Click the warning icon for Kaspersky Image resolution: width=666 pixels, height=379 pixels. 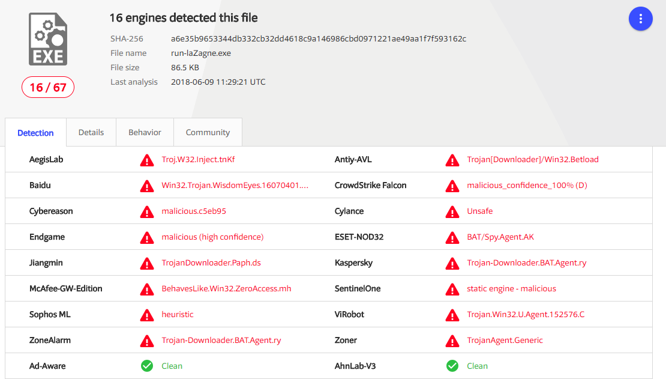click(452, 263)
